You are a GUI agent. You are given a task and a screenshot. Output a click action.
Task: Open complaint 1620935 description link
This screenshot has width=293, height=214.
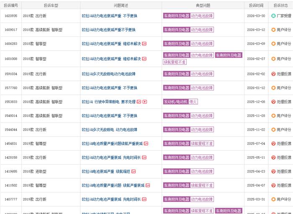[x=109, y=16]
